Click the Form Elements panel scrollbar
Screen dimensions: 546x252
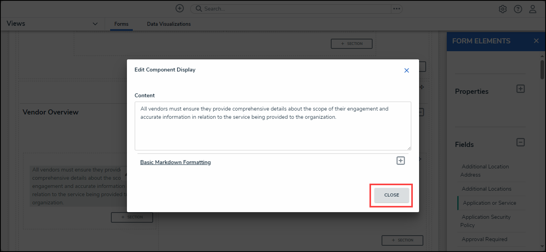(x=542, y=70)
